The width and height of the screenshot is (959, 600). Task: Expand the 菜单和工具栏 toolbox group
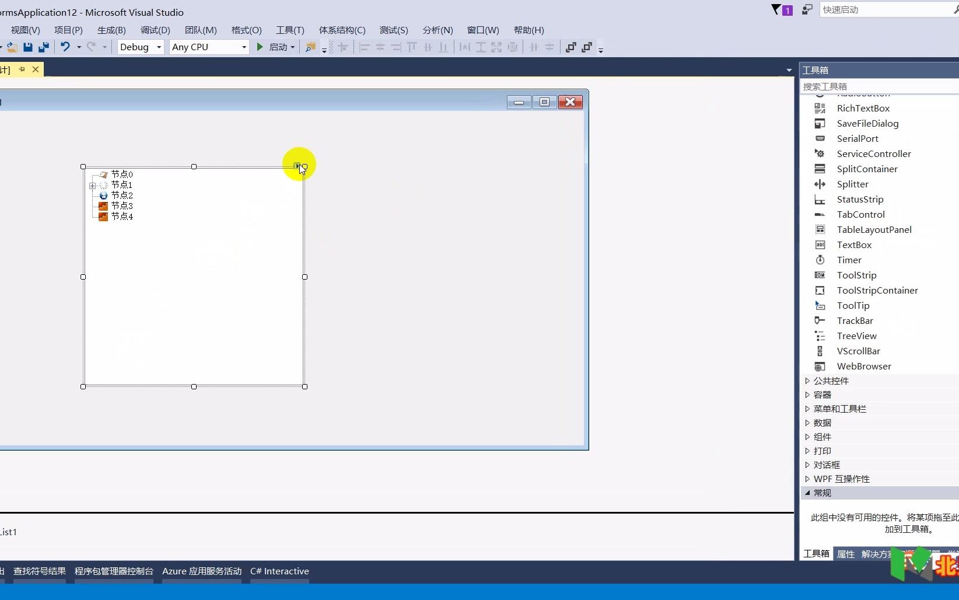coord(807,409)
